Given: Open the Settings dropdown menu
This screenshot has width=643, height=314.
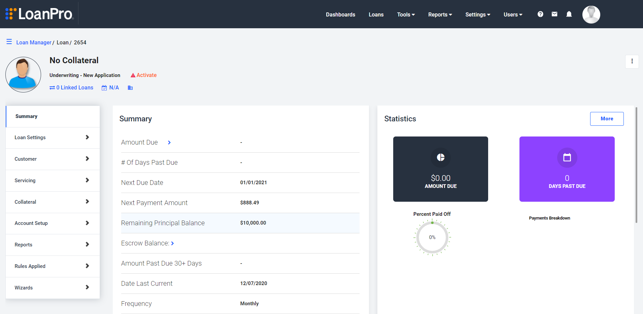Looking at the screenshot, I should point(477,14).
